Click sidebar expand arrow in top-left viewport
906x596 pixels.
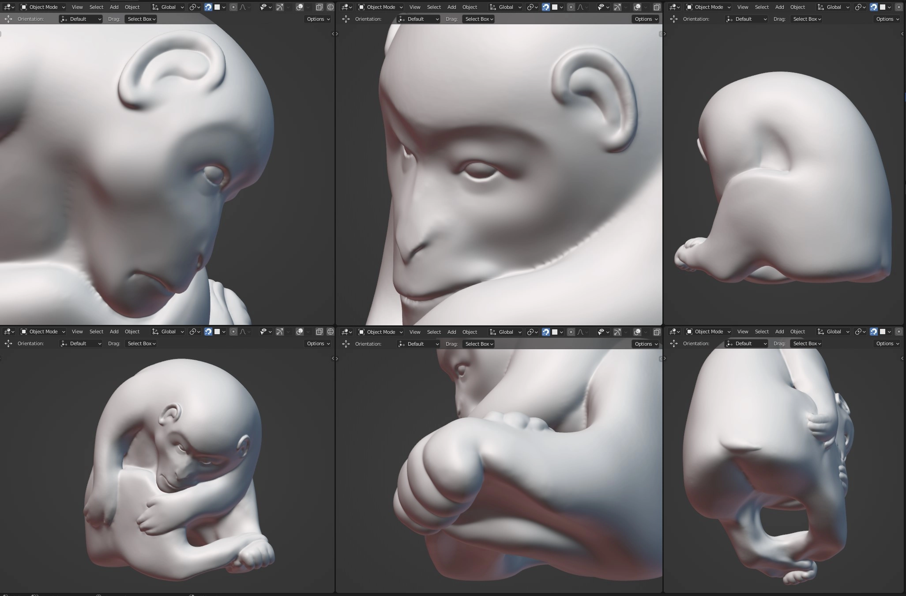(333, 34)
